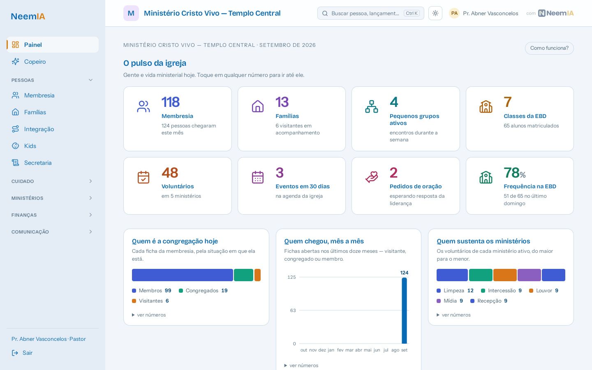This screenshot has height=370, width=592.
Task: Click the orange Louvor bar segment
Action: coord(505,275)
